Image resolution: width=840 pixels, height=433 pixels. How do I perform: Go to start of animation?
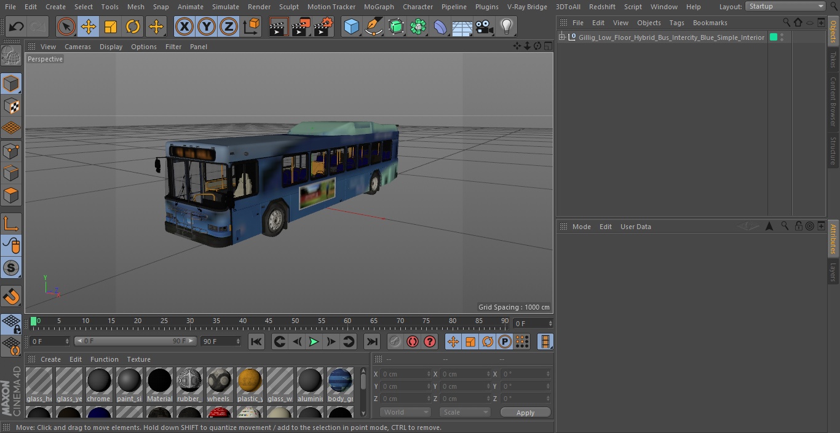[256, 341]
